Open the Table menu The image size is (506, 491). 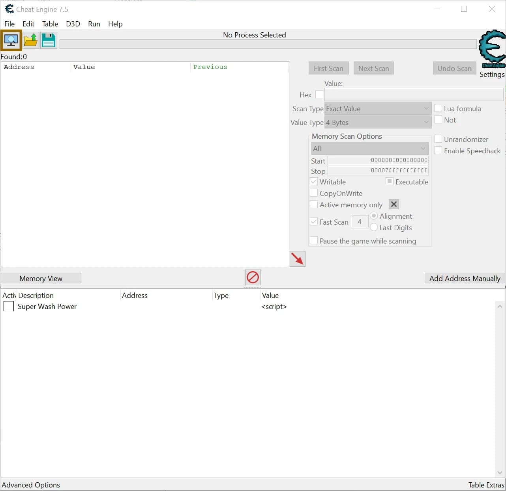50,24
